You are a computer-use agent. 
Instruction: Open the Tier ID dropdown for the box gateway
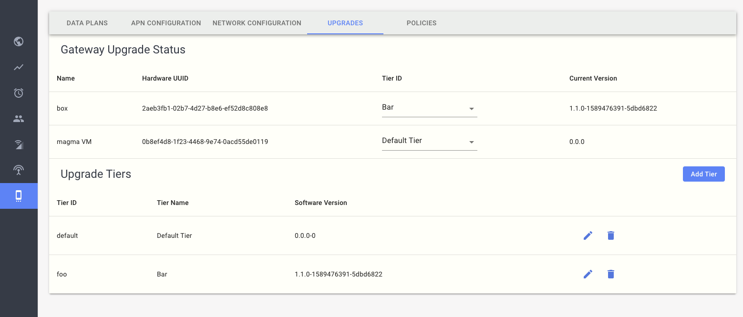[429, 107]
